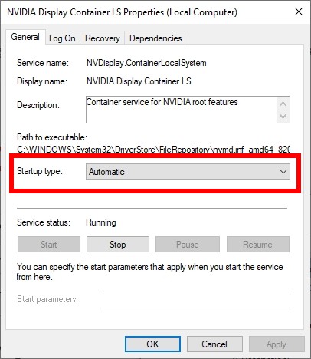Image resolution: width=311 pixels, height=359 pixels.
Task: Click the Description scroll up arrow
Action: [283, 104]
